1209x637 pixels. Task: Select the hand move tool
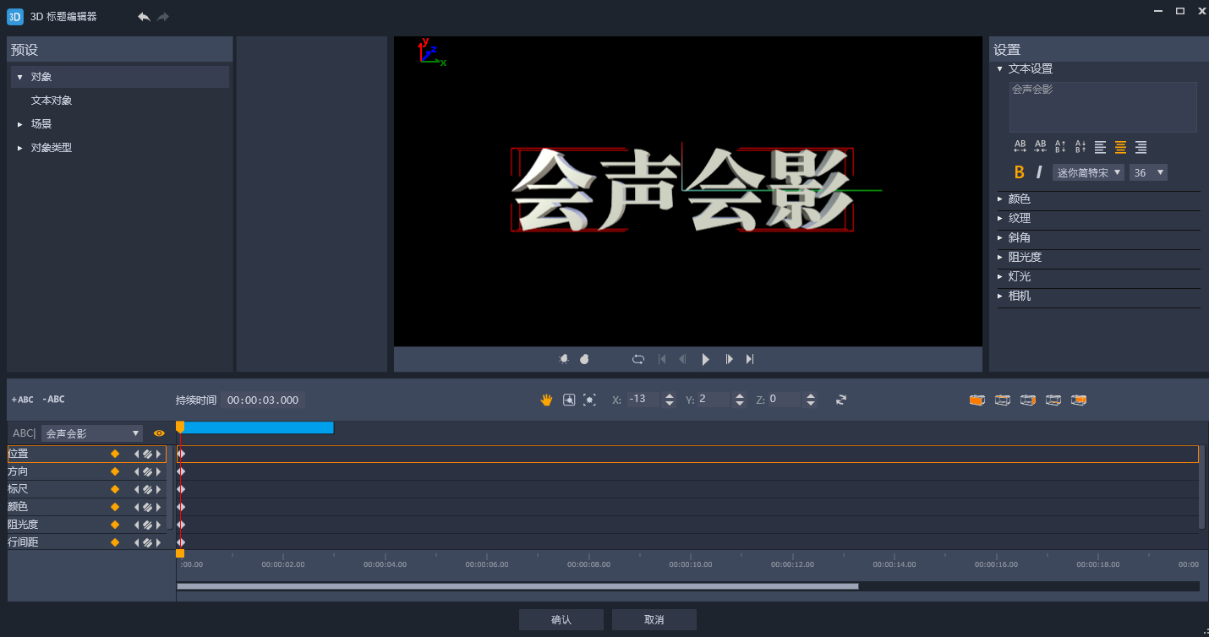coord(546,400)
